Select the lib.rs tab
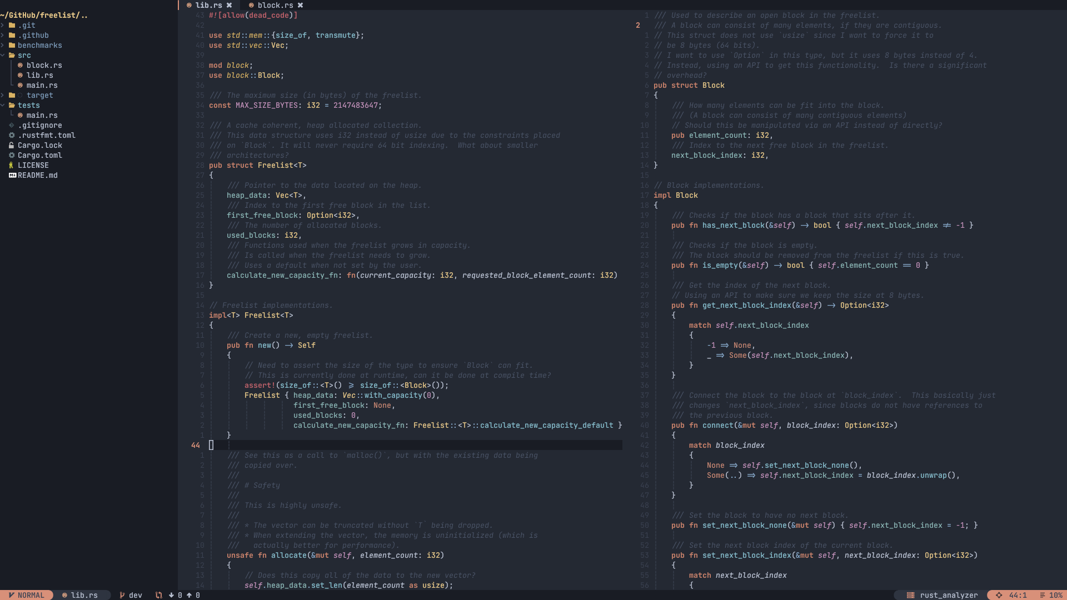 208,5
